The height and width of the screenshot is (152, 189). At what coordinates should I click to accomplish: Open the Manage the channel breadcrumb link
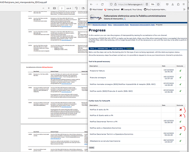coord(99,25)
